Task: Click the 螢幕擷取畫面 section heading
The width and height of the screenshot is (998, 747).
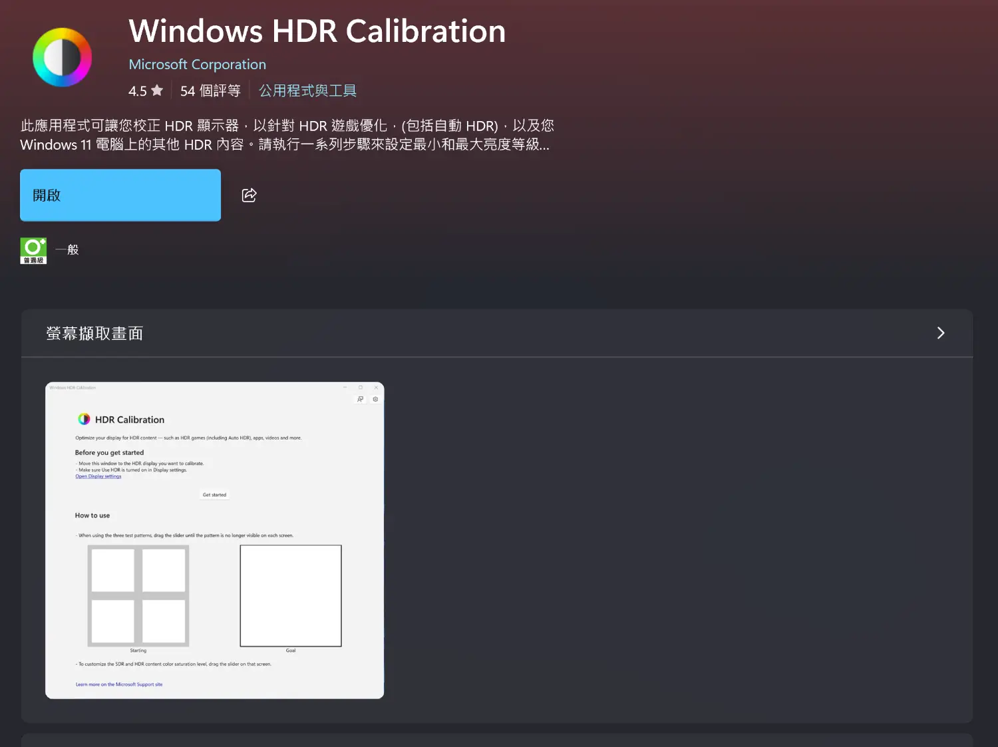Action: click(94, 333)
